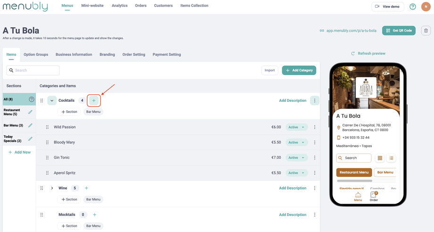
Task: Click drag handle of Mocktails category
Action: click(x=42, y=215)
